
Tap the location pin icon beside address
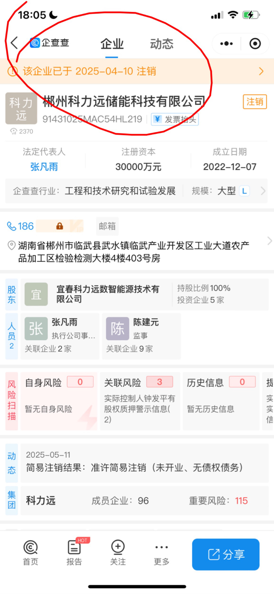(x=11, y=245)
